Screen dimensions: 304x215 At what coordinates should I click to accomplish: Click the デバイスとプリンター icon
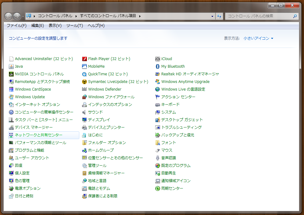(x=84, y=127)
